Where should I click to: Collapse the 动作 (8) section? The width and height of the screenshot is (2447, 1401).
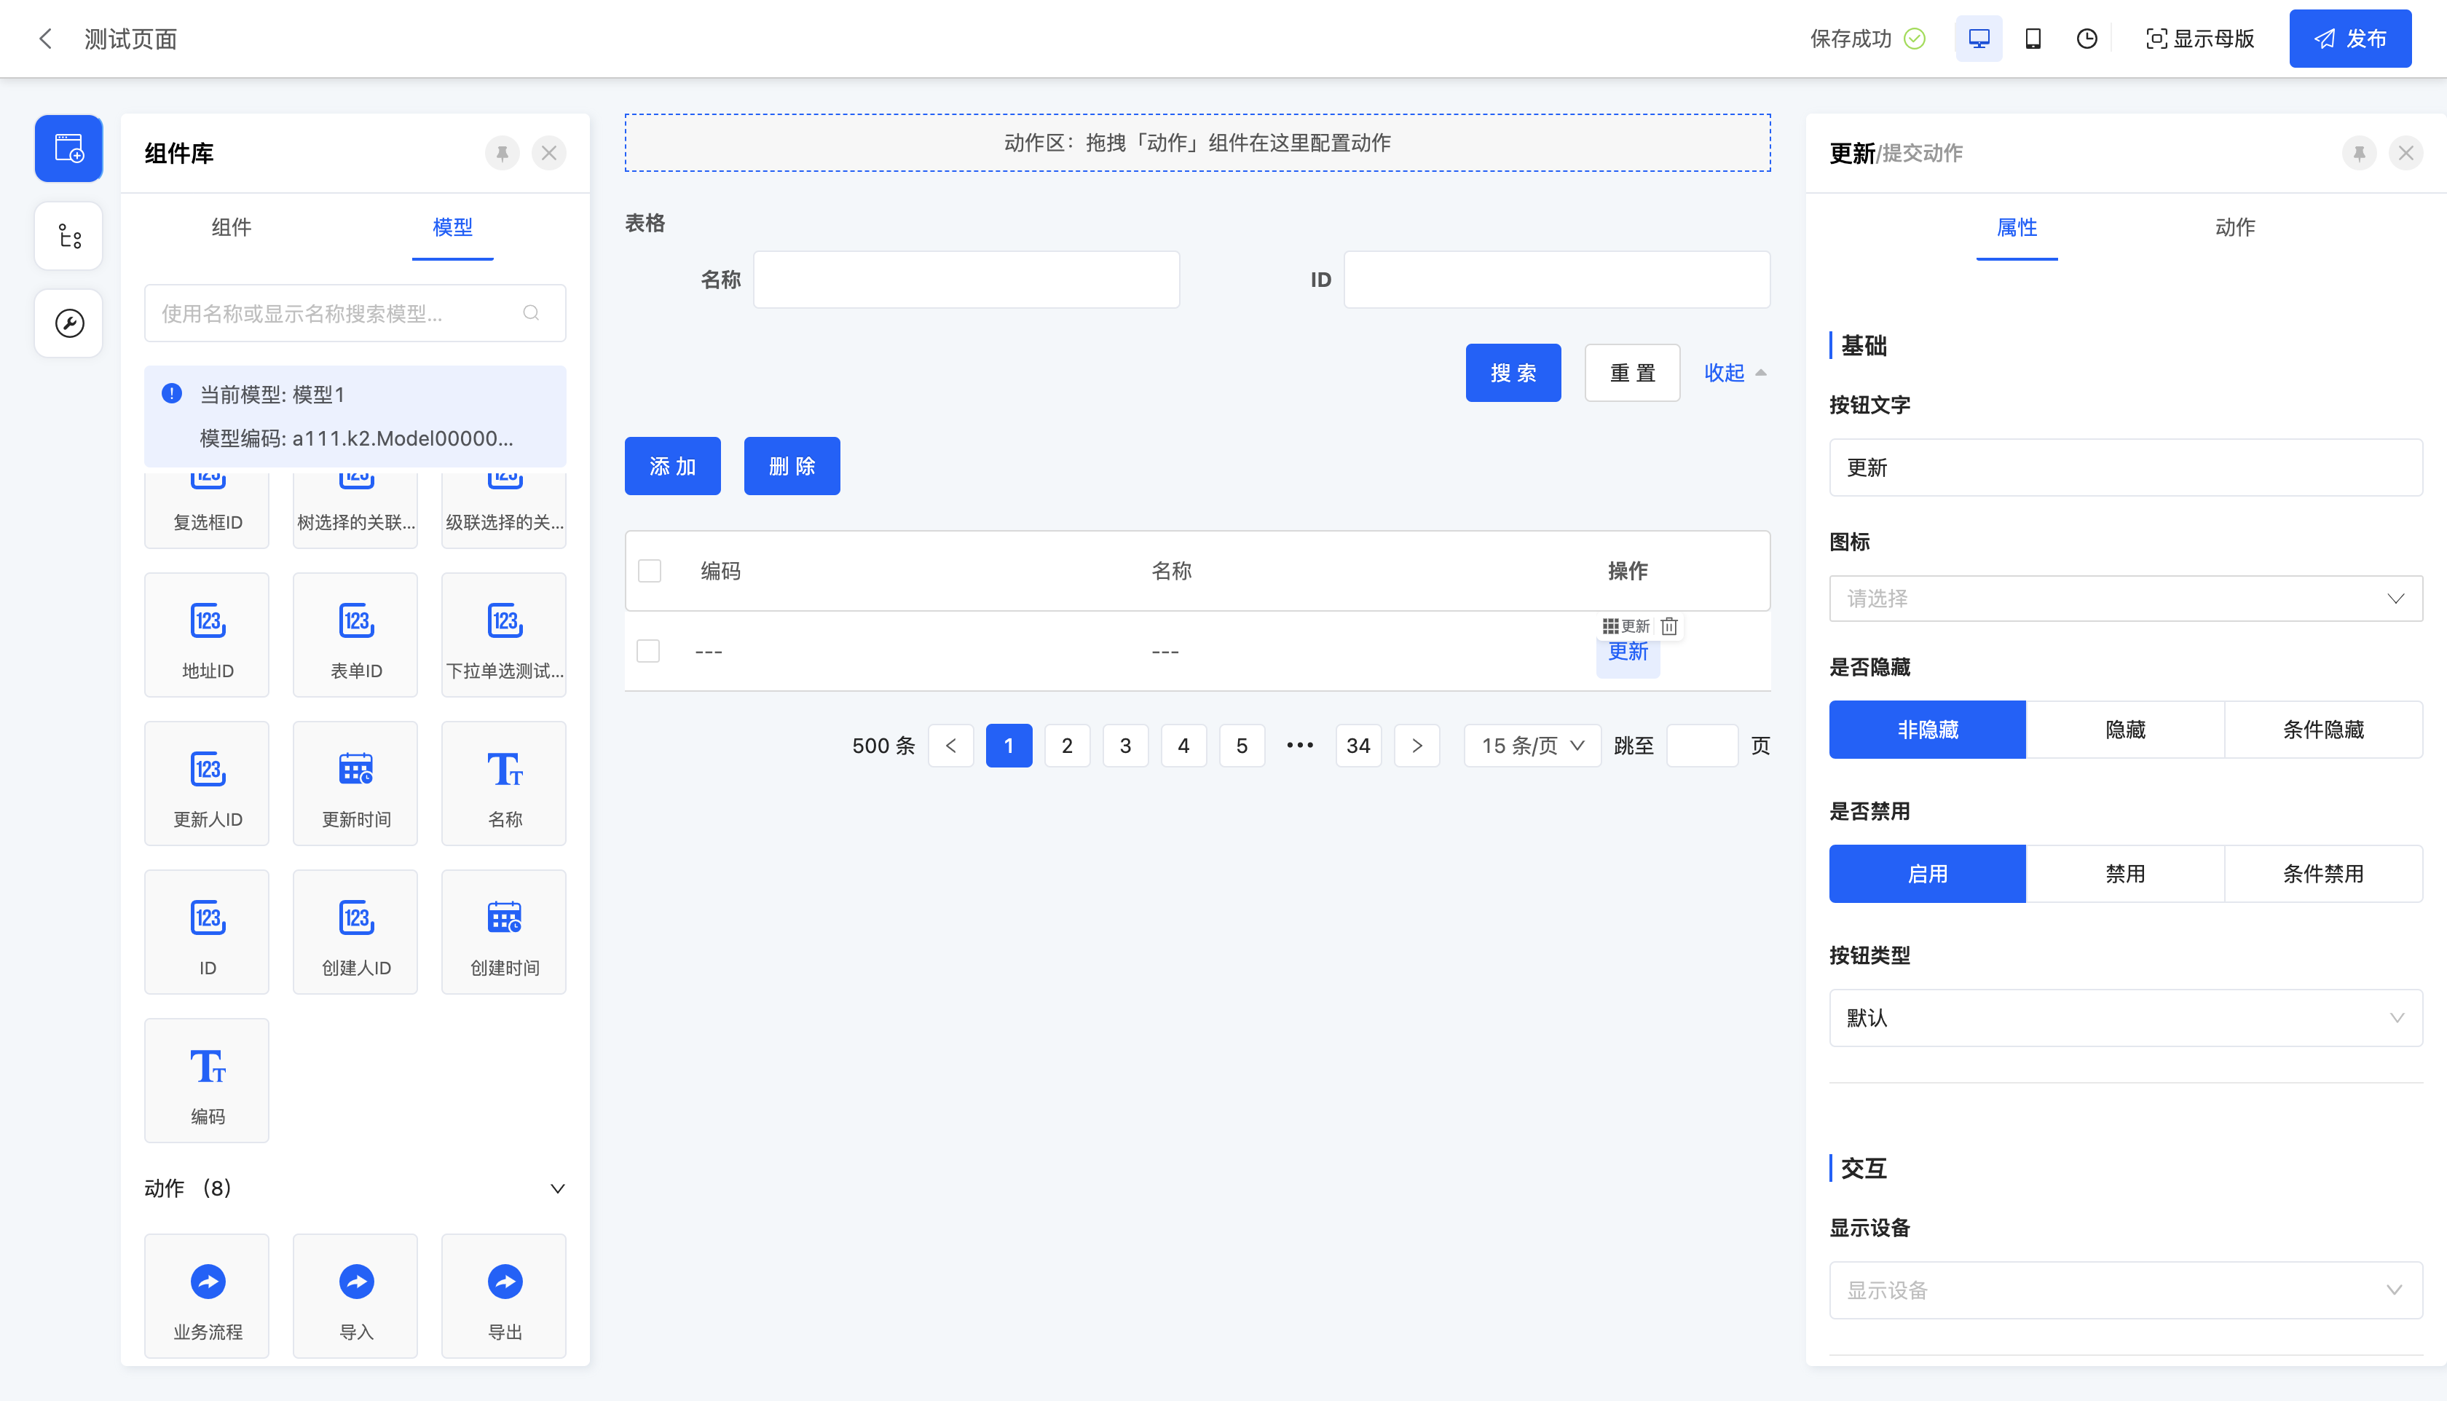click(556, 1188)
